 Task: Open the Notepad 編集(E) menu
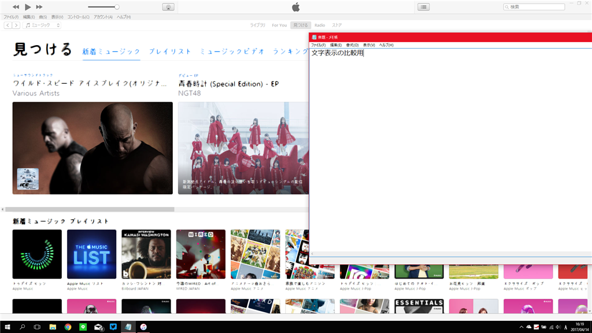[336, 45]
